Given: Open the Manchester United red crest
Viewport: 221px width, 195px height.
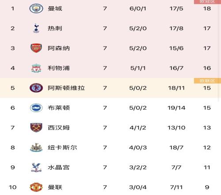Looking at the screenshot, I should pyautogui.click(x=36, y=187).
